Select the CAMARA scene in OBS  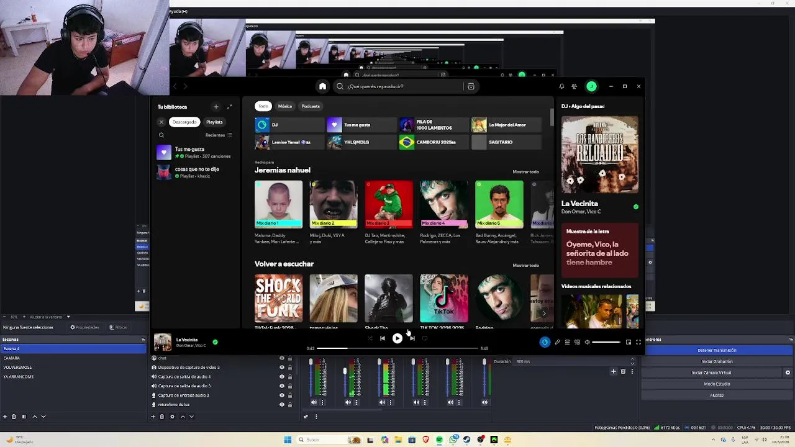point(73,358)
